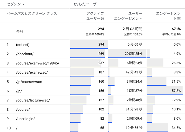Click the 57.8% engagement rate cell
The height and width of the screenshot is (132, 185).
click(175, 91)
